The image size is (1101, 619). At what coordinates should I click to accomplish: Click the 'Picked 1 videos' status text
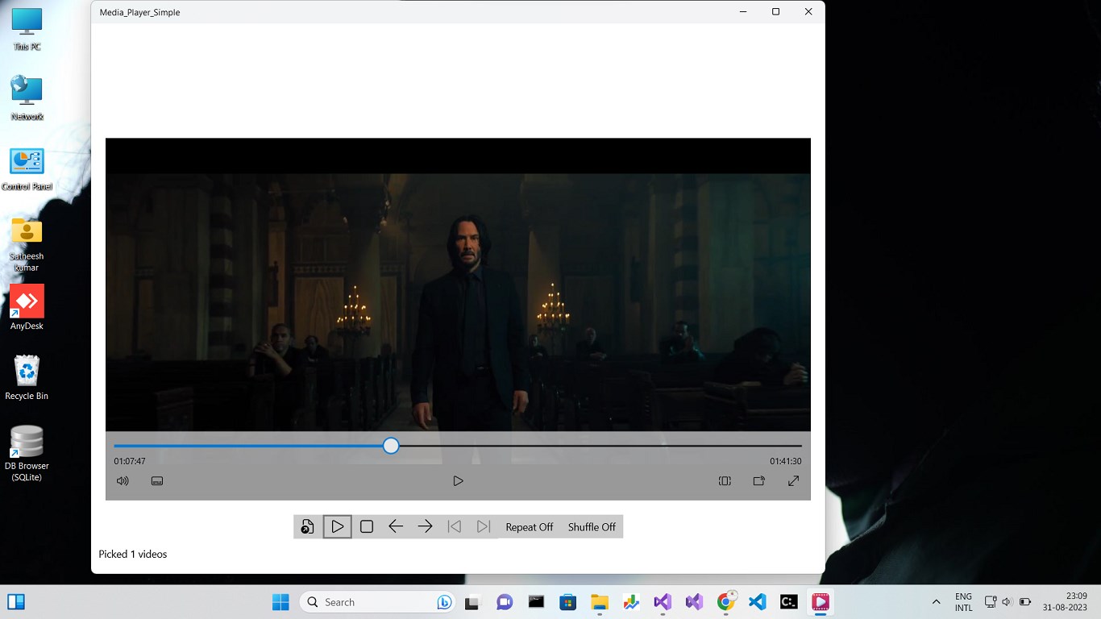(133, 555)
